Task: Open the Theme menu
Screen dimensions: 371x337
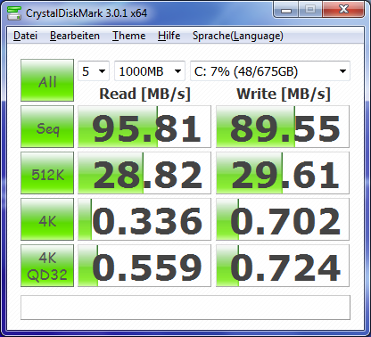Action: [128, 36]
